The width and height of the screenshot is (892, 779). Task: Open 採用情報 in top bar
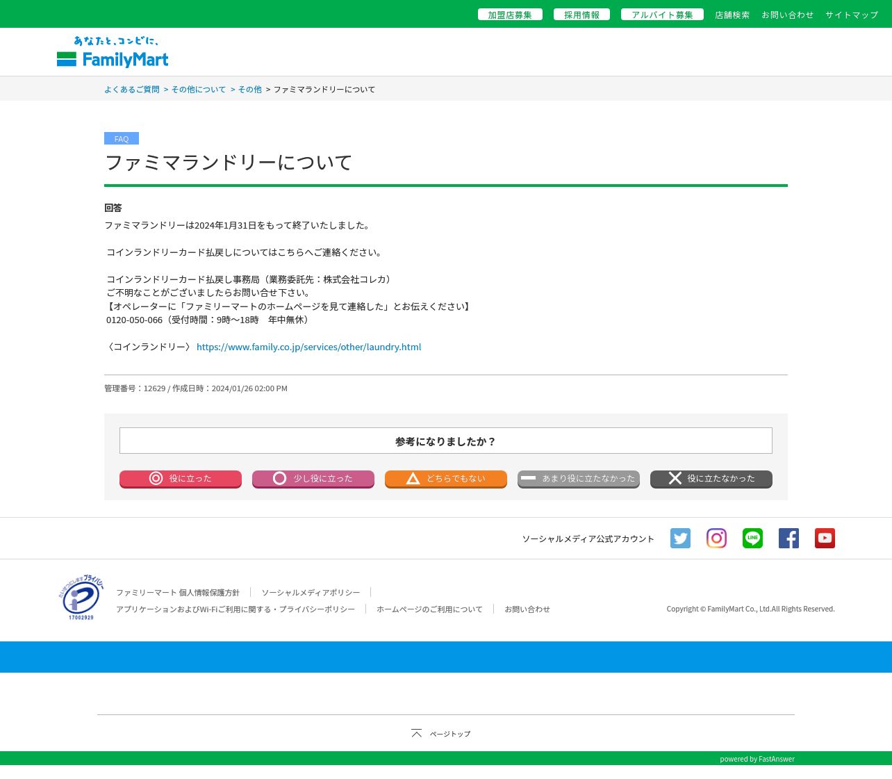(581, 15)
